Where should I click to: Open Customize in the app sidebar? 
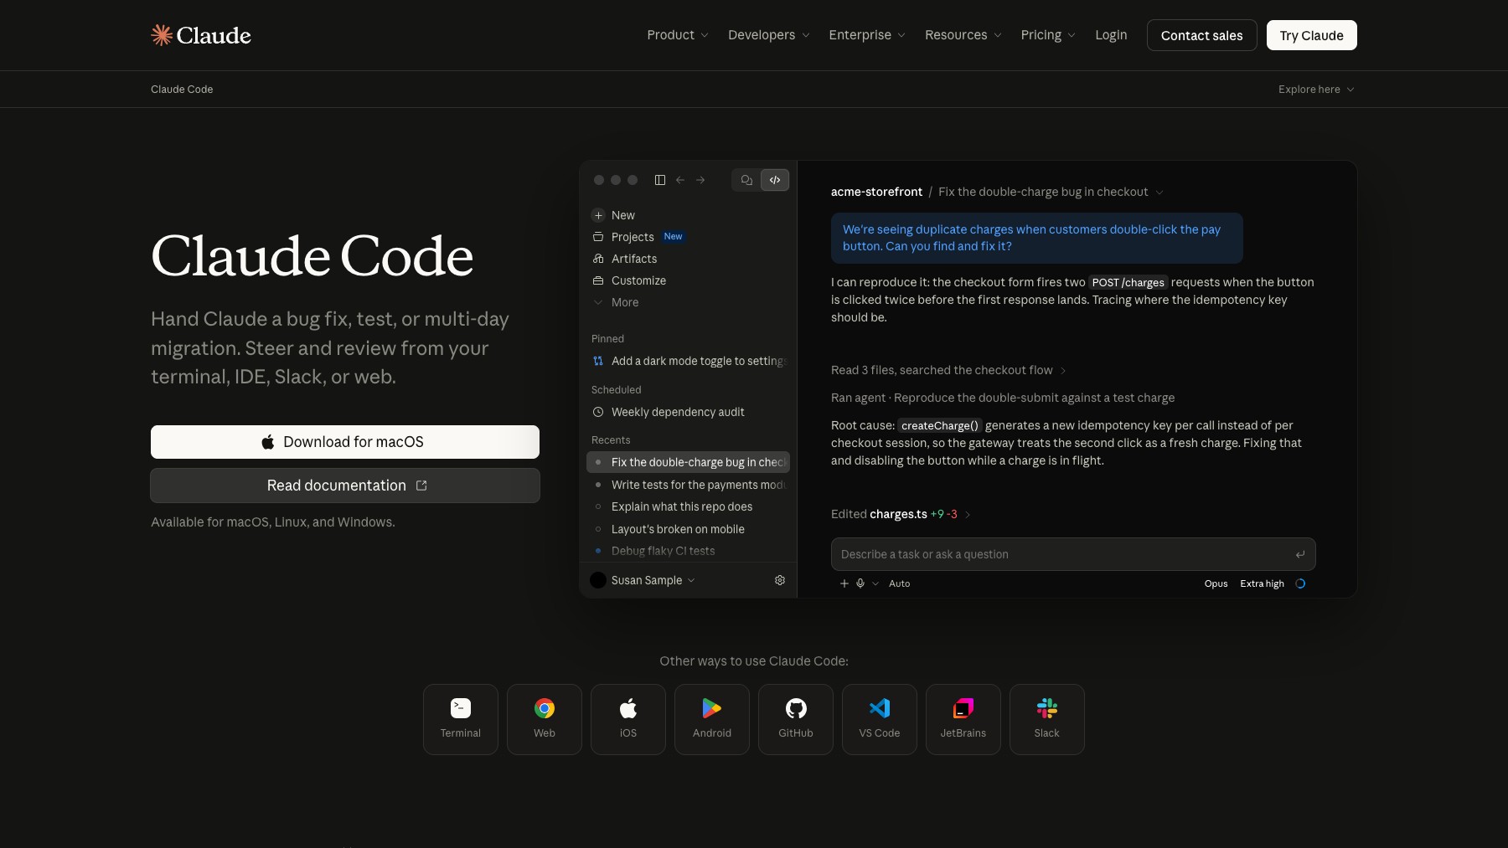(629, 280)
